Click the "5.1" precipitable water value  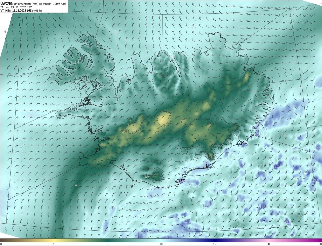(x=163, y=76)
